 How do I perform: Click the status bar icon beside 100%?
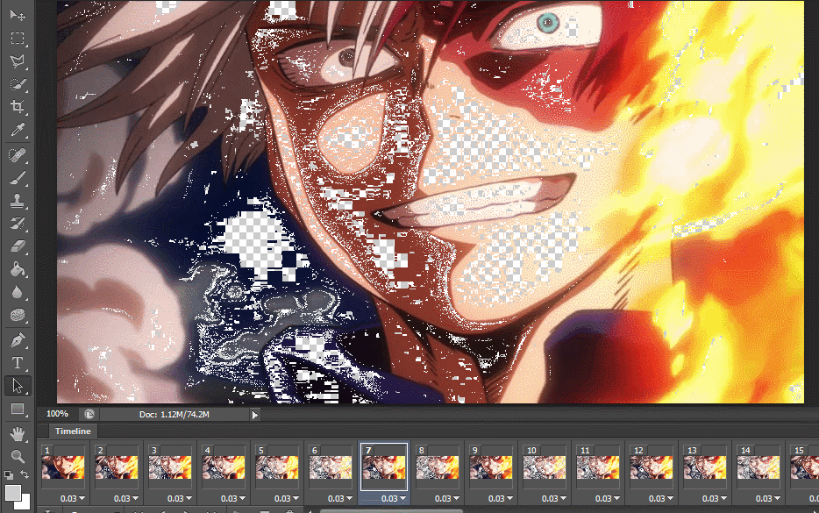[x=89, y=414]
